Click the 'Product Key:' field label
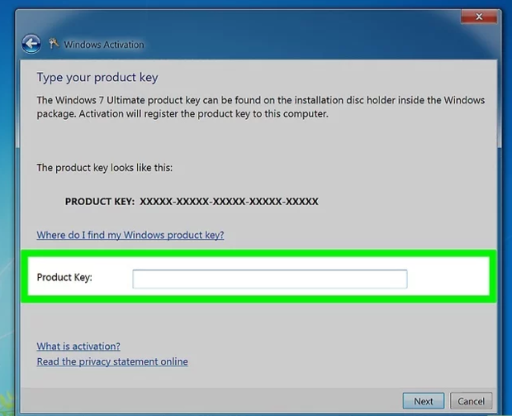The height and width of the screenshot is (416, 512). pyautogui.click(x=64, y=278)
